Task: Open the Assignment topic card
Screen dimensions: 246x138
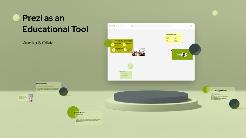Action: pos(220,94)
